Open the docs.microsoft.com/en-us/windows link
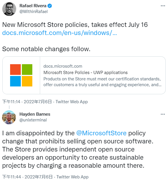 59,33
